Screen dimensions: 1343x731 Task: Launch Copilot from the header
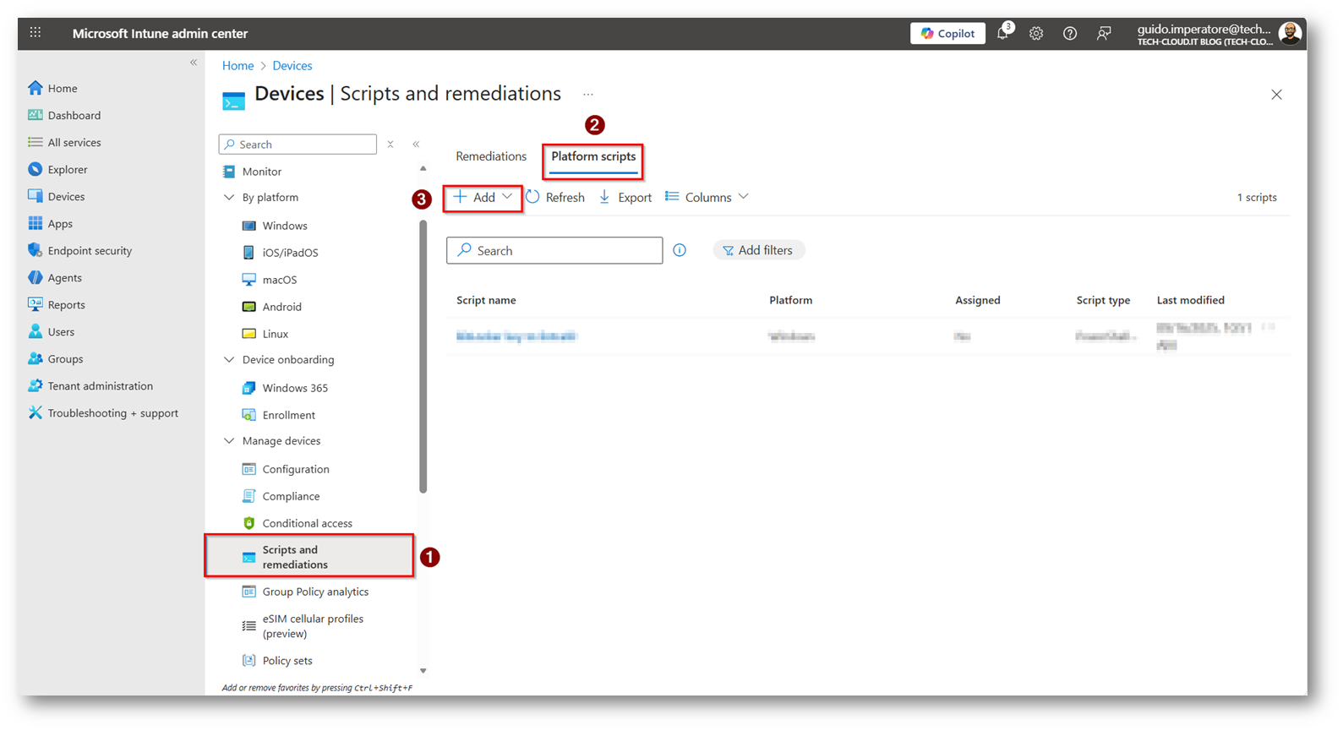947,34
